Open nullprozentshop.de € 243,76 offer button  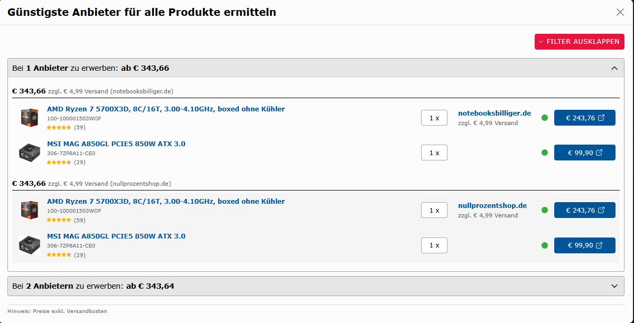point(584,211)
